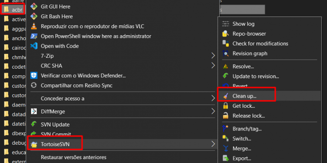Click the Branch/tag icon
The height and width of the screenshot is (163, 327).
226,129
